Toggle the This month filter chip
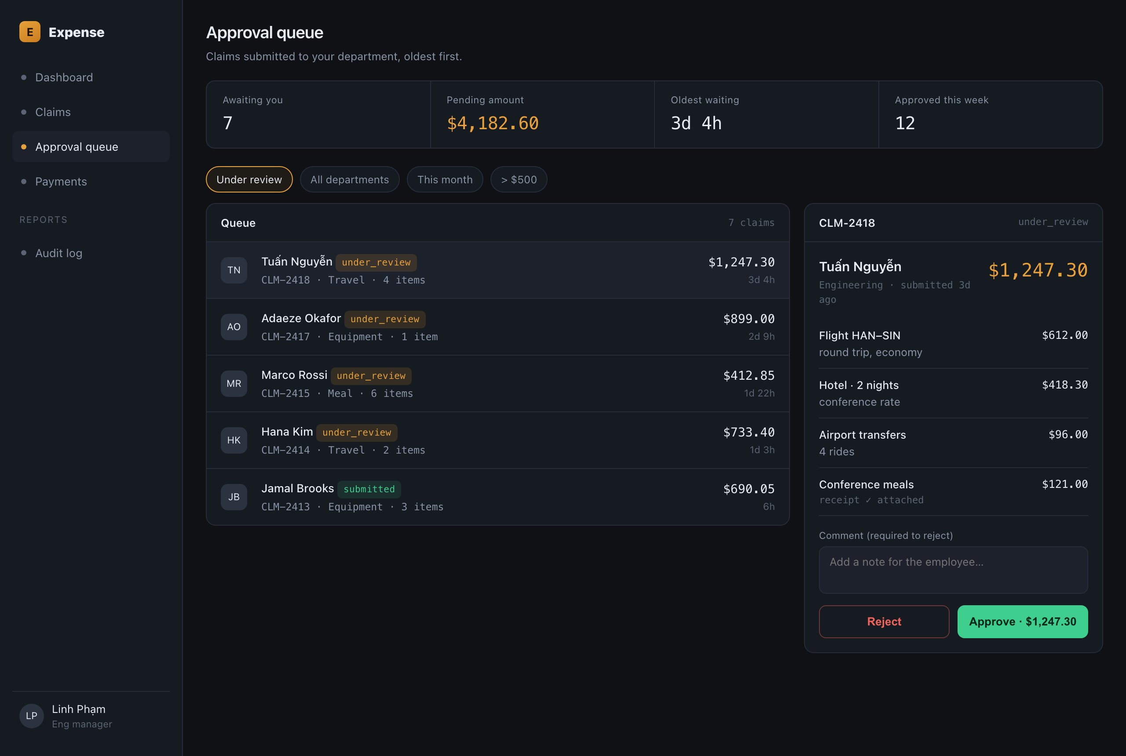The height and width of the screenshot is (756, 1126). pos(445,179)
